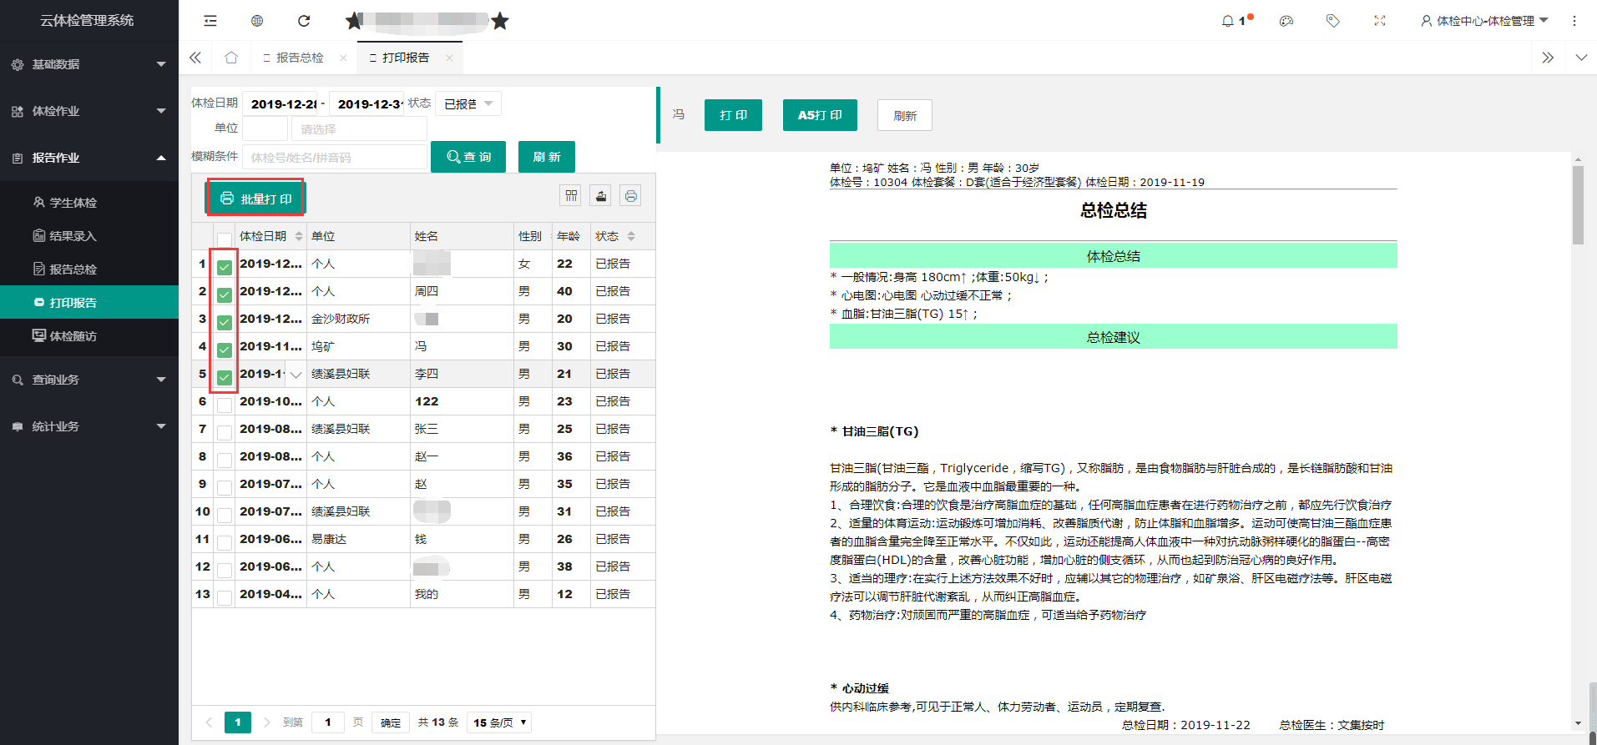Image resolution: width=1597 pixels, height=745 pixels.
Task: Open the theme palette icon
Action: (x=1286, y=21)
